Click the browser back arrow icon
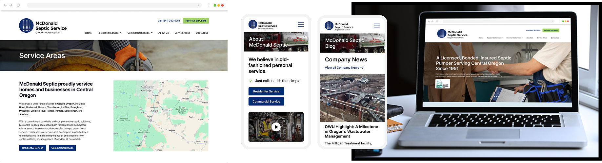Screen dimensions: 602x163 click(x=5, y=5)
